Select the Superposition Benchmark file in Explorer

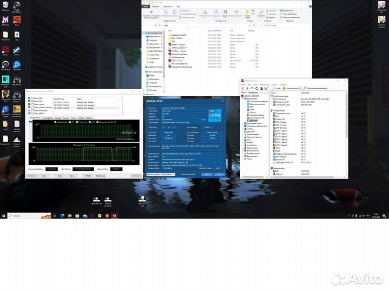click(180, 67)
